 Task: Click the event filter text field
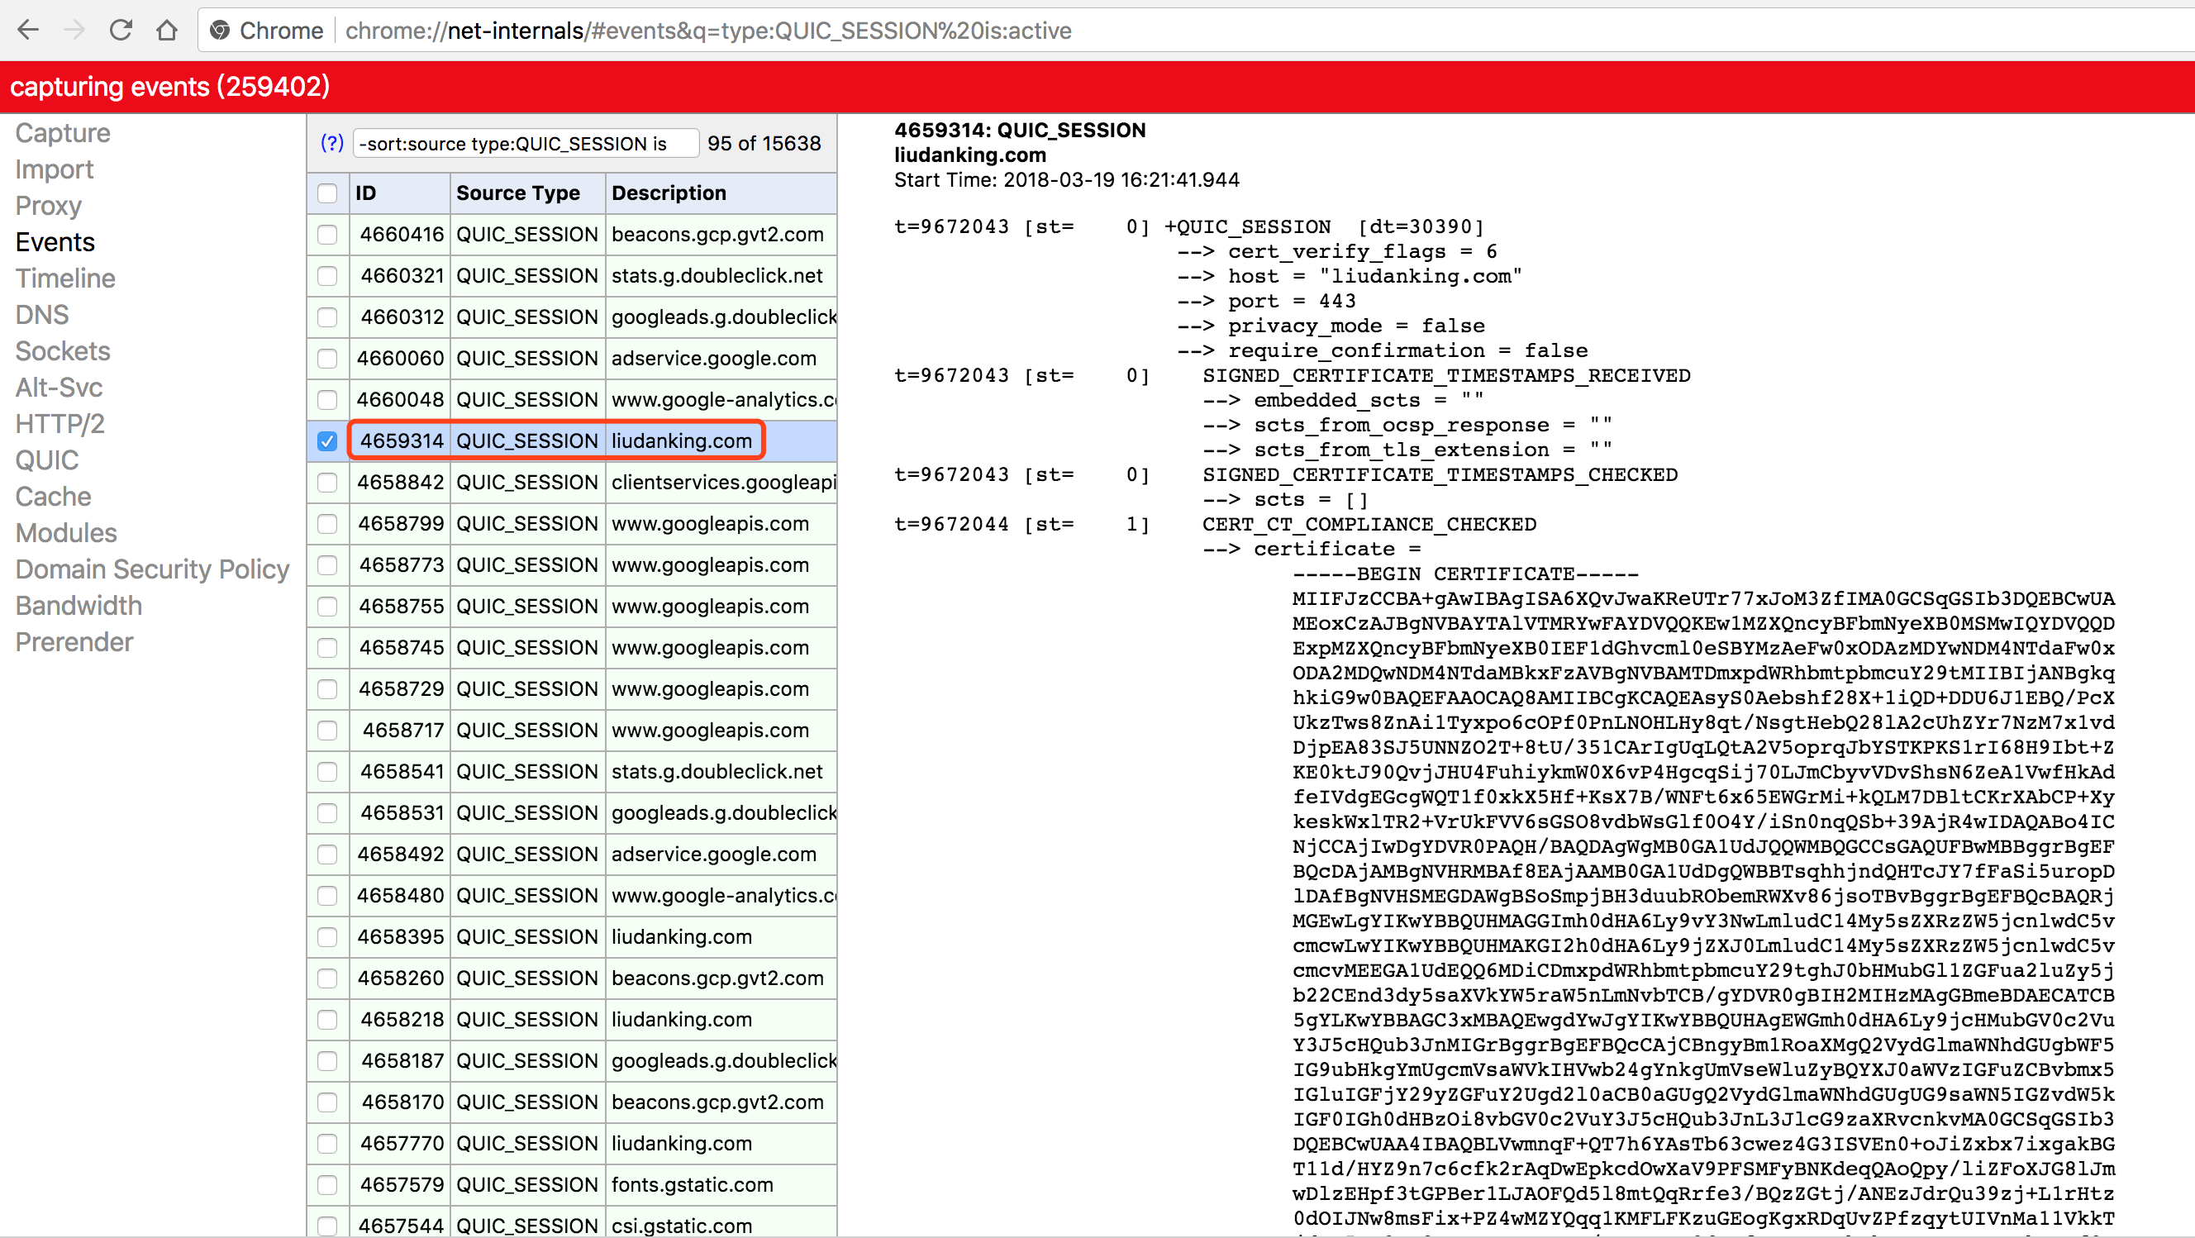tap(524, 143)
